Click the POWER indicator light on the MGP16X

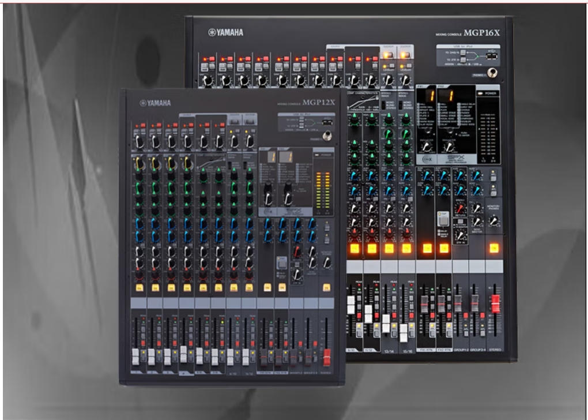tap(480, 93)
